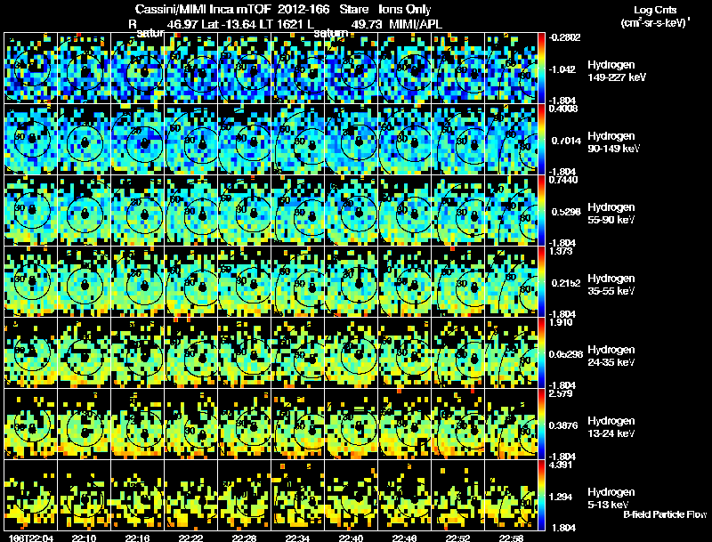Click the 22:34 time label
Viewport: 712px width, 542px height.
click(297, 538)
